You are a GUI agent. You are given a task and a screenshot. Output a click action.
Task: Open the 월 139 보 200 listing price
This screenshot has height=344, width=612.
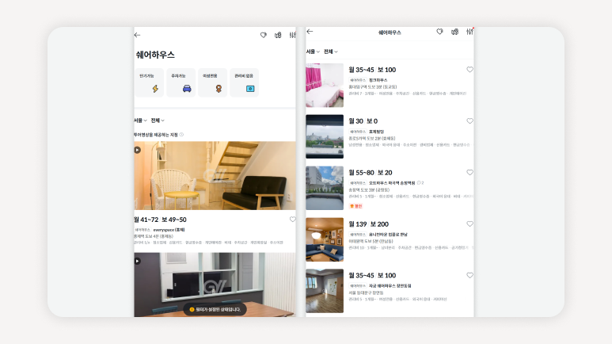pos(369,224)
